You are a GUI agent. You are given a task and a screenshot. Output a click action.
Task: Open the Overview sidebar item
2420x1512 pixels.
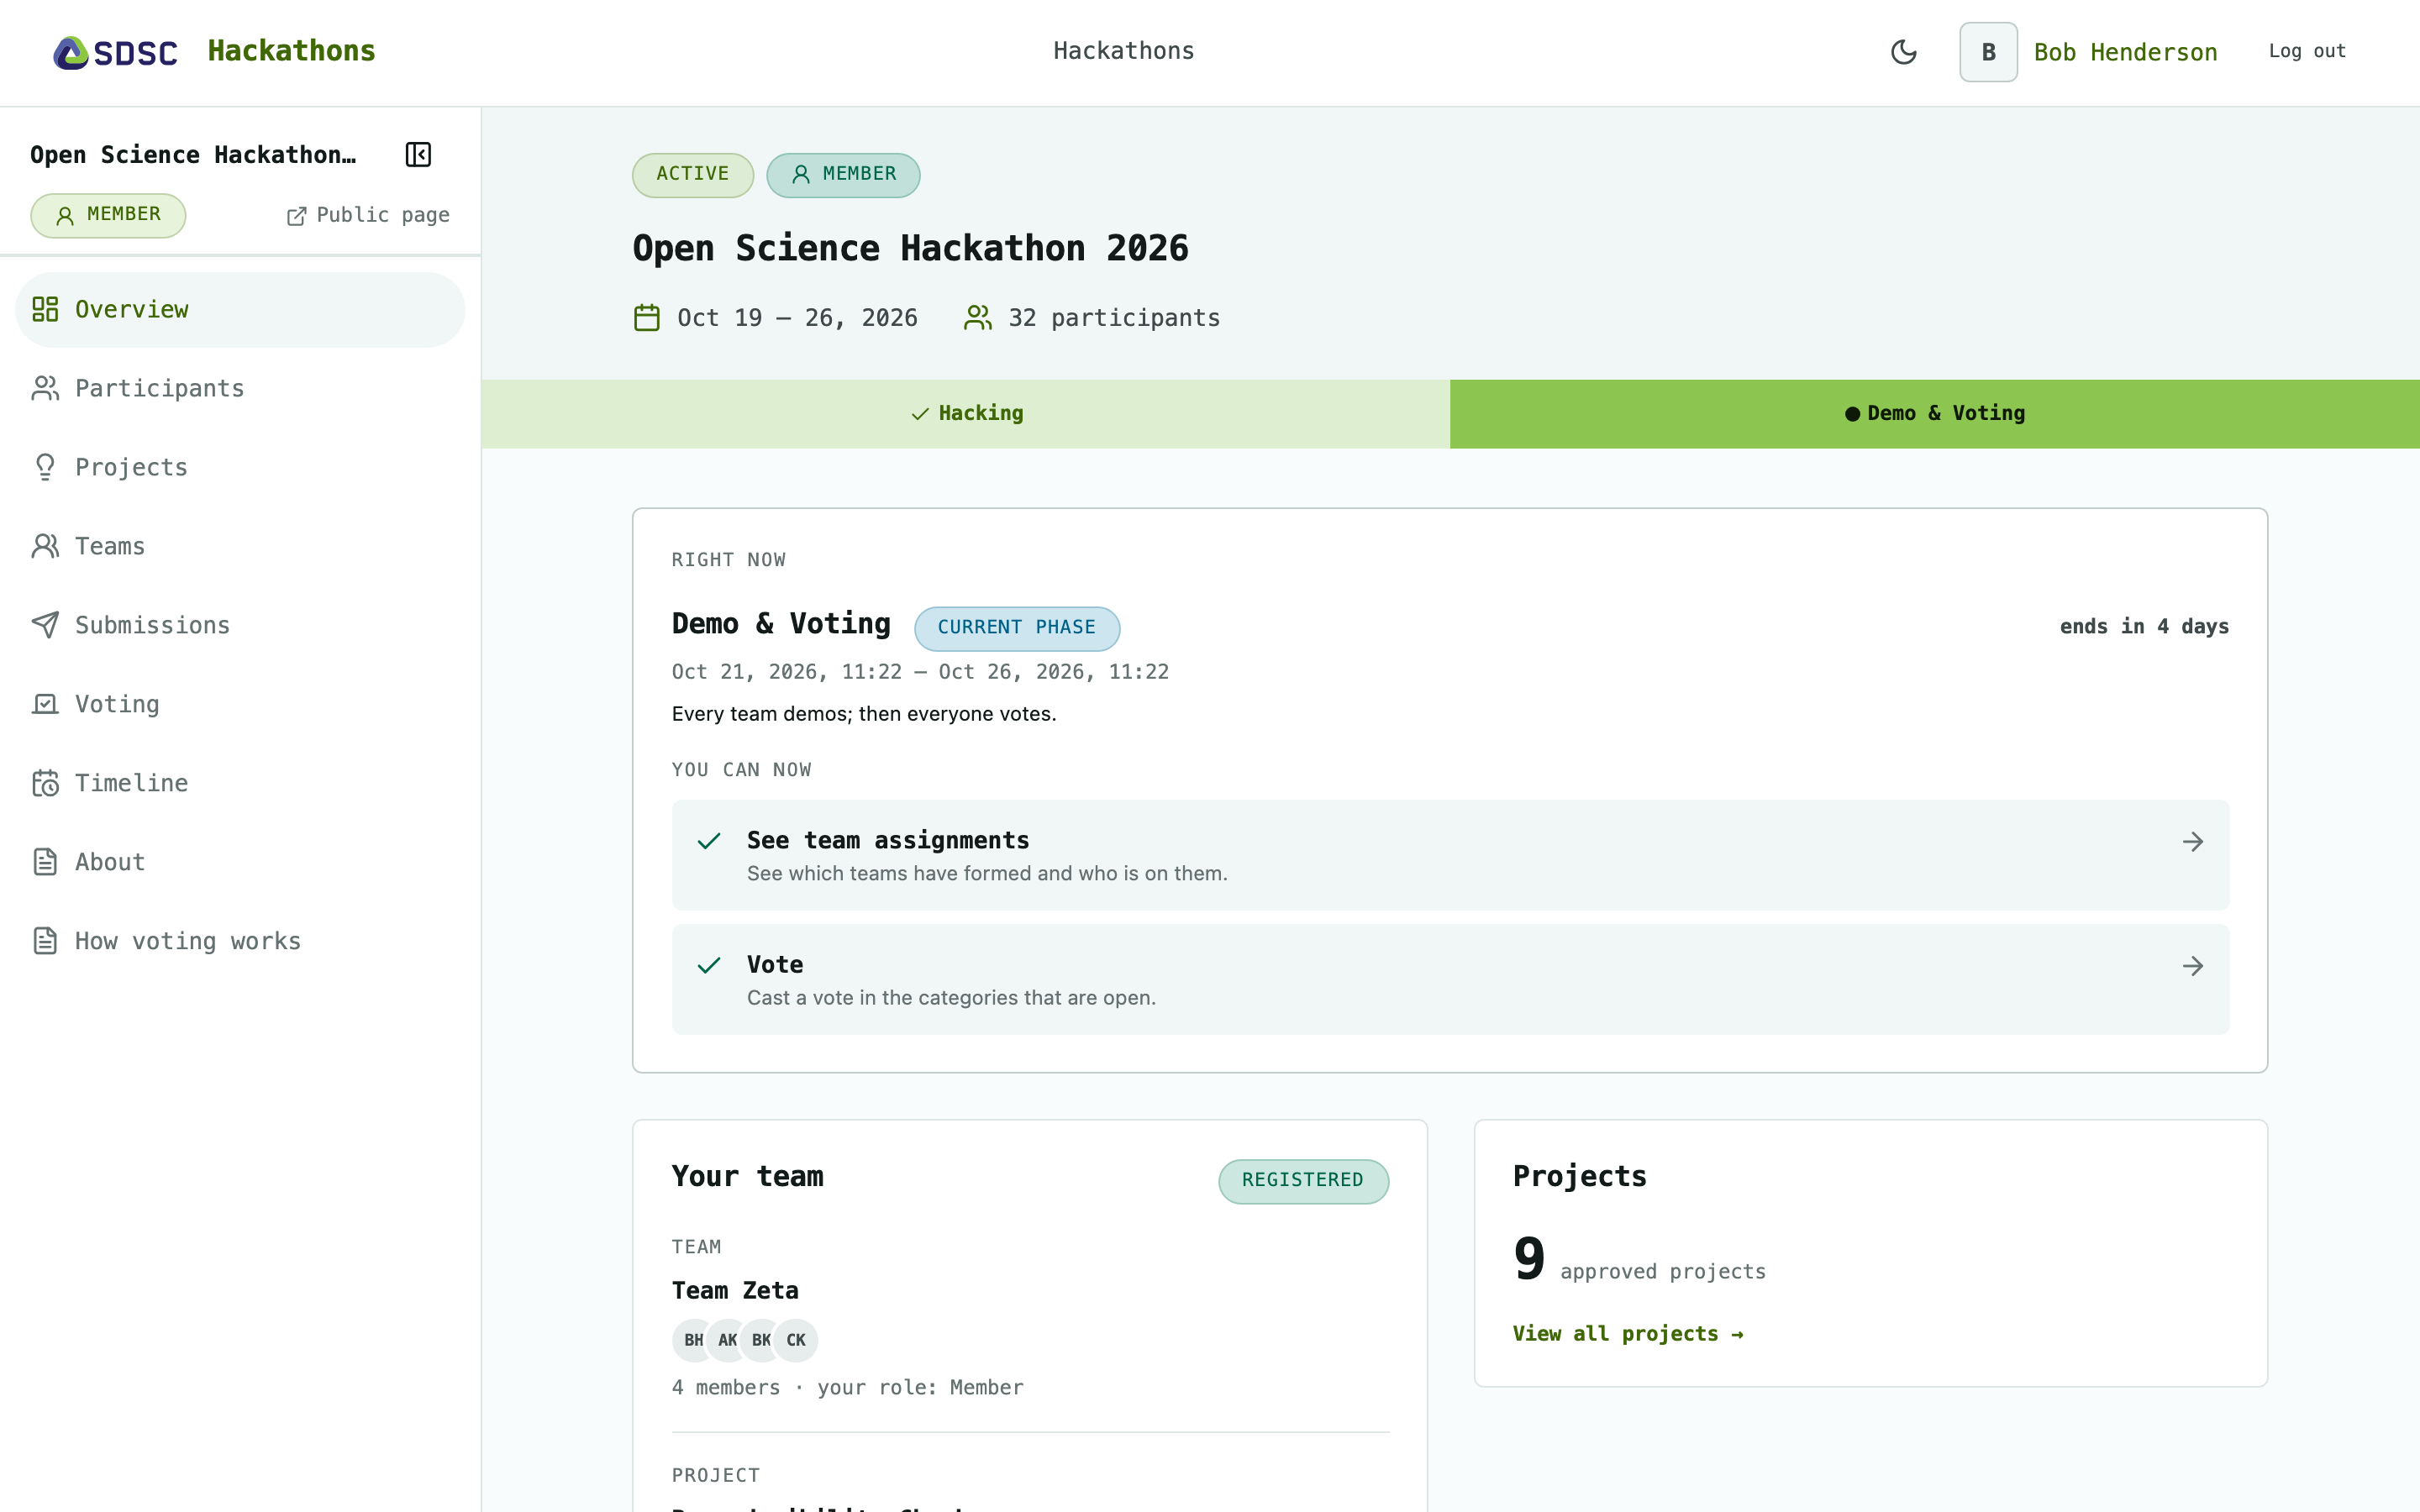click(x=240, y=310)
